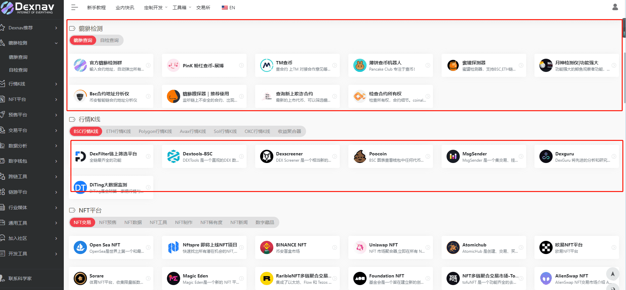The image size is (626, 290).
Task: Open the 定制开发 dropdown menu
Action: pyautogui.click(x=156, y=8)
